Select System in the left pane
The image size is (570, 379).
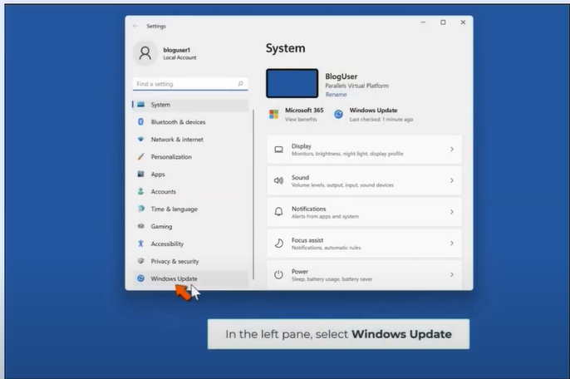160,105
